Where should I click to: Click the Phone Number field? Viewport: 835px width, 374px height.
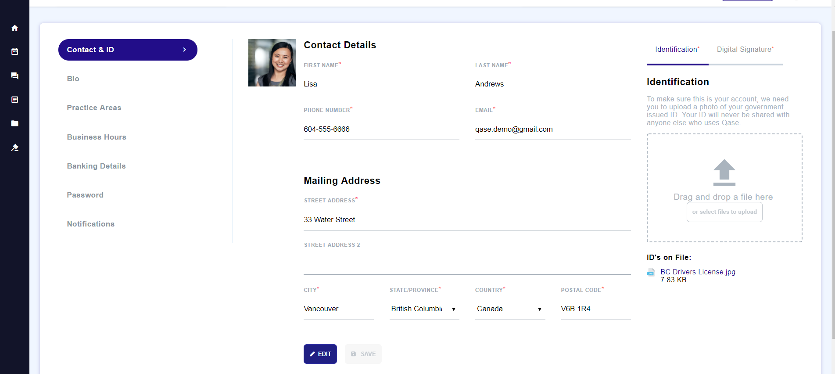pos(381,129)
